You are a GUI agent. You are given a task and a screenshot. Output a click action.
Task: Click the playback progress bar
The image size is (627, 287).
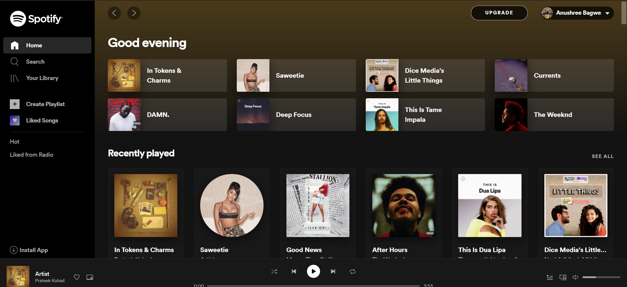[313, 286]
